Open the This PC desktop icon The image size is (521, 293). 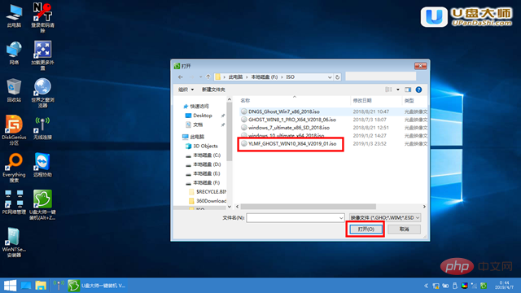(14, 15)
